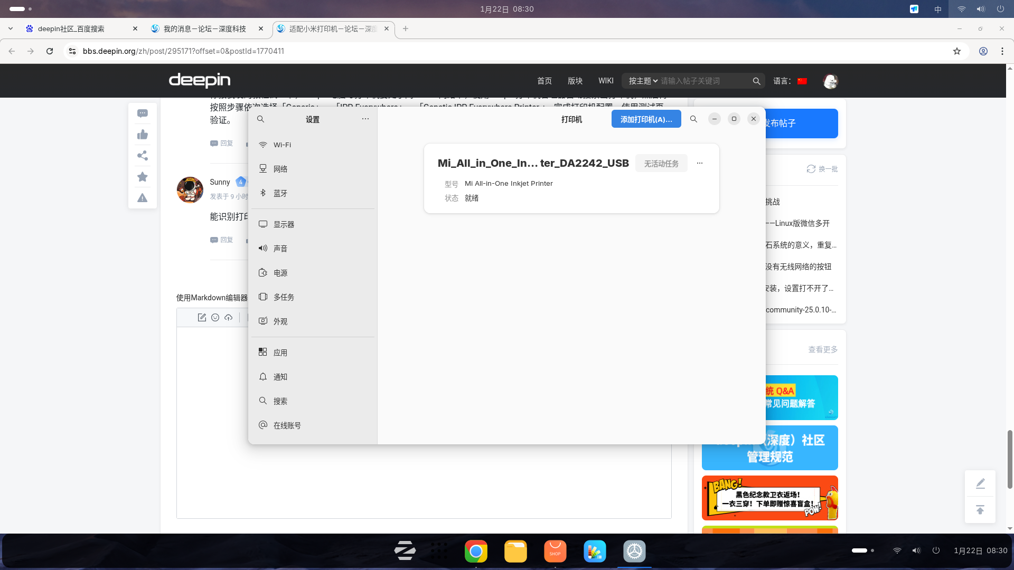Open the 按主题 search type dropdown
Viewport: 1014px width, 570px height.
coord(643,81)
